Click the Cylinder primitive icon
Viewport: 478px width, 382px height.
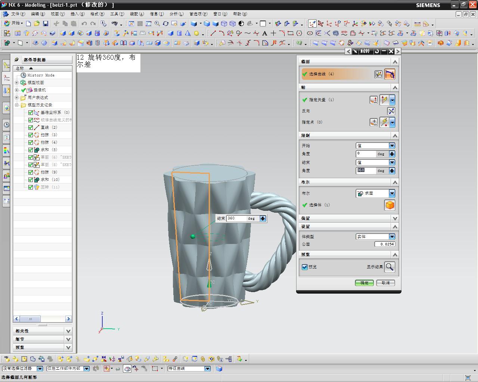179,33
